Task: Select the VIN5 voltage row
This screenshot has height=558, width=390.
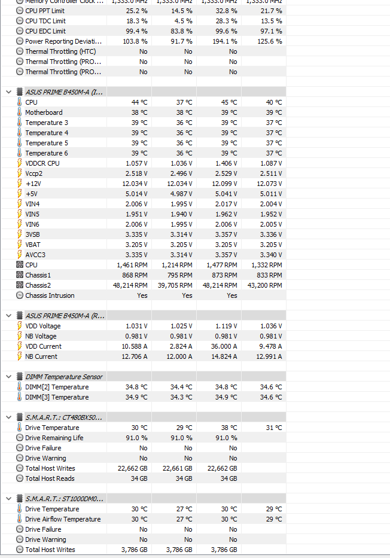Action: coord(143,214)
